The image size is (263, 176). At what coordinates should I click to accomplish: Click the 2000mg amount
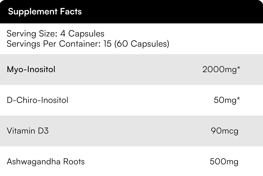click(x=219, y=70)
